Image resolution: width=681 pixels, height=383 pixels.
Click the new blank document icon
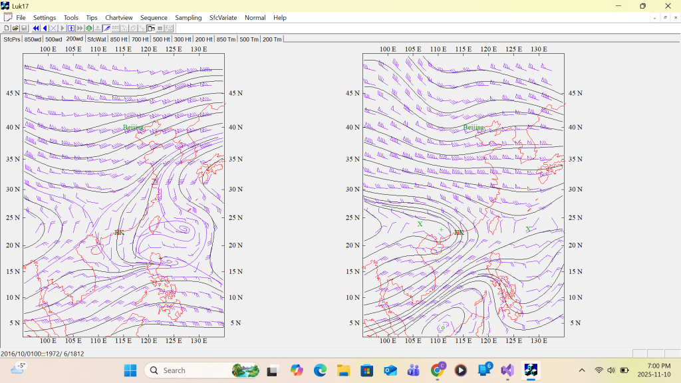pyautogui.click(x=7, y=29)
